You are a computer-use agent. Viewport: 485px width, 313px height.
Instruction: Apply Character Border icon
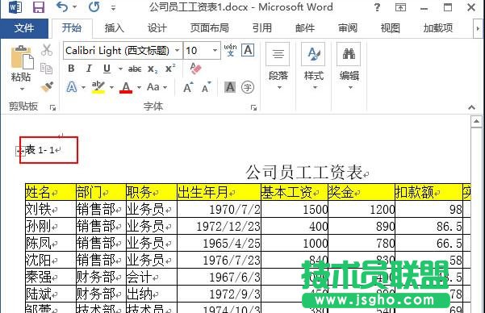click(248, 50)
